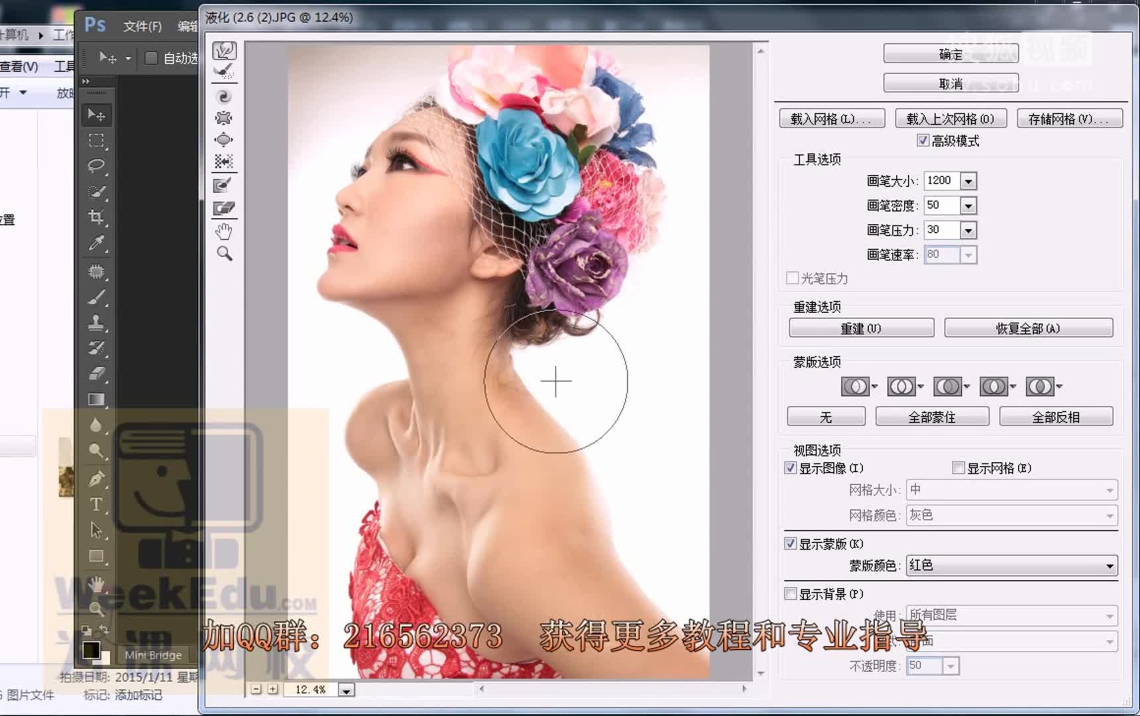
Task: Enable the 光笔压力 stylus pressure checkbox
Action: click(792, 278)
